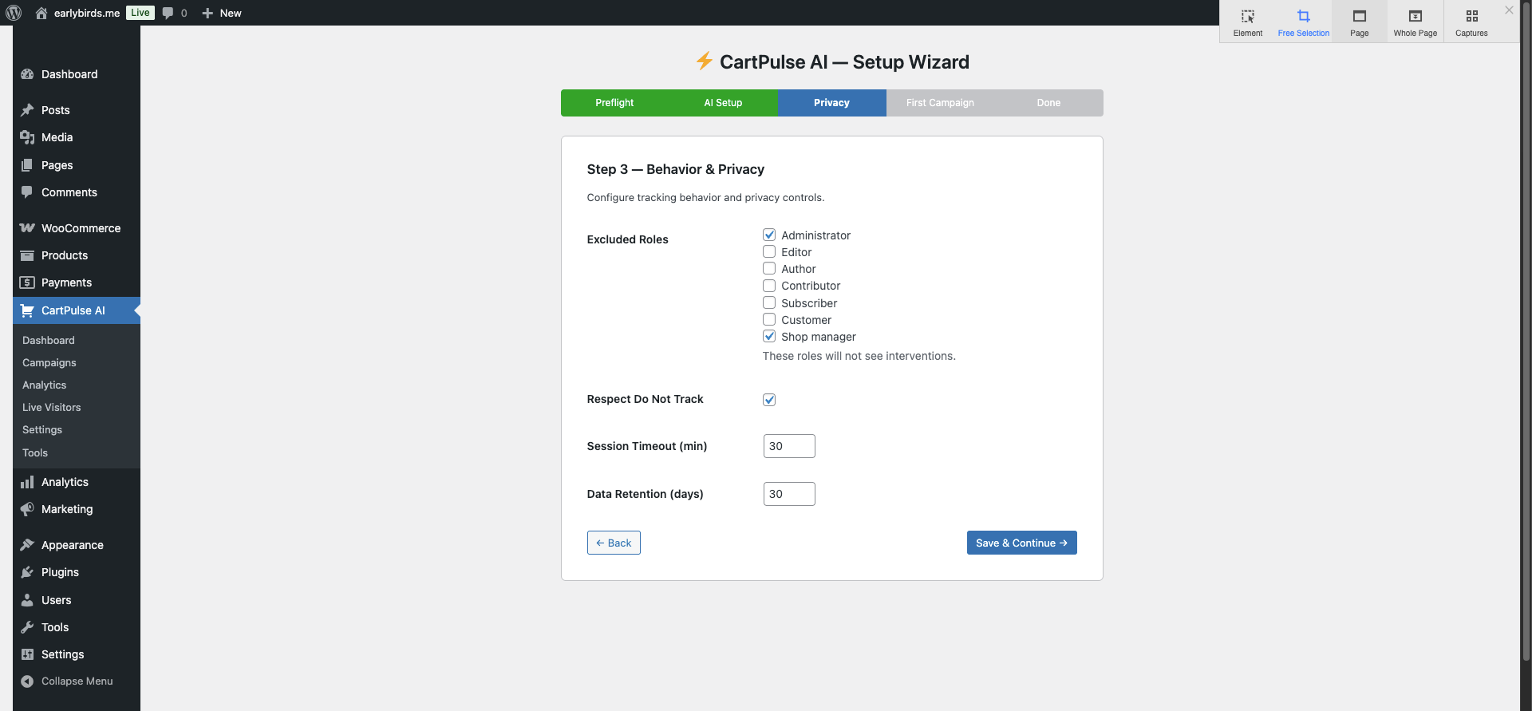
Task: Go to the Preflight wizard step
Action: tap(614, 103)
